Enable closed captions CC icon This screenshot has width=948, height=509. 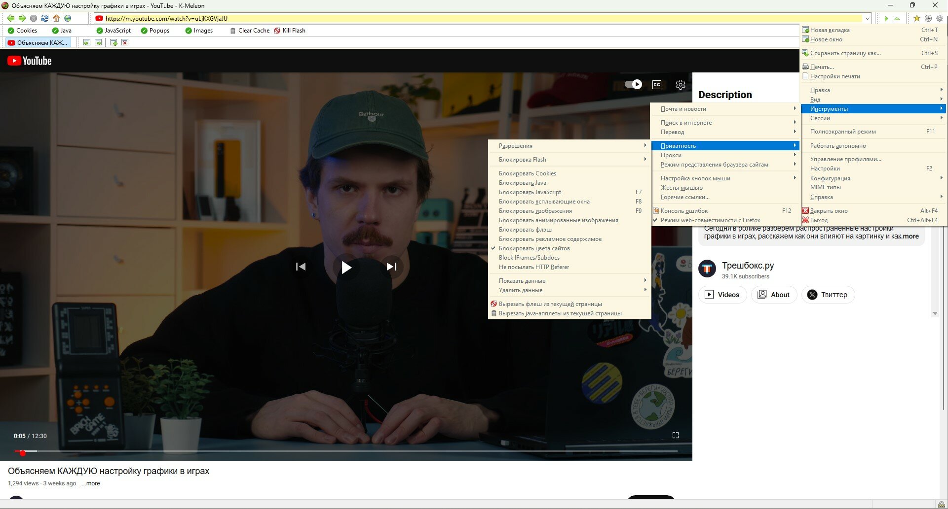point(657,85)
